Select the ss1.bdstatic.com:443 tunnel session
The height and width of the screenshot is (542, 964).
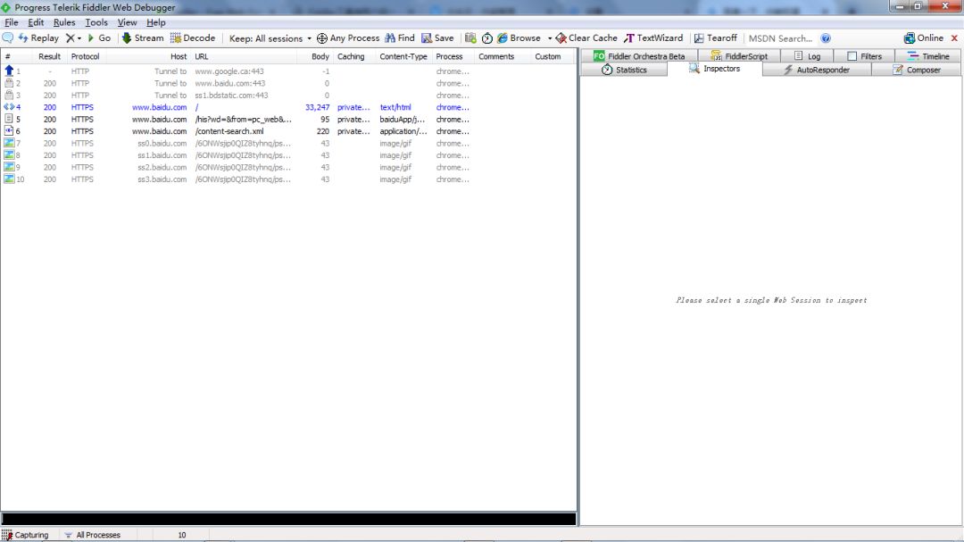tap(288, 96)
